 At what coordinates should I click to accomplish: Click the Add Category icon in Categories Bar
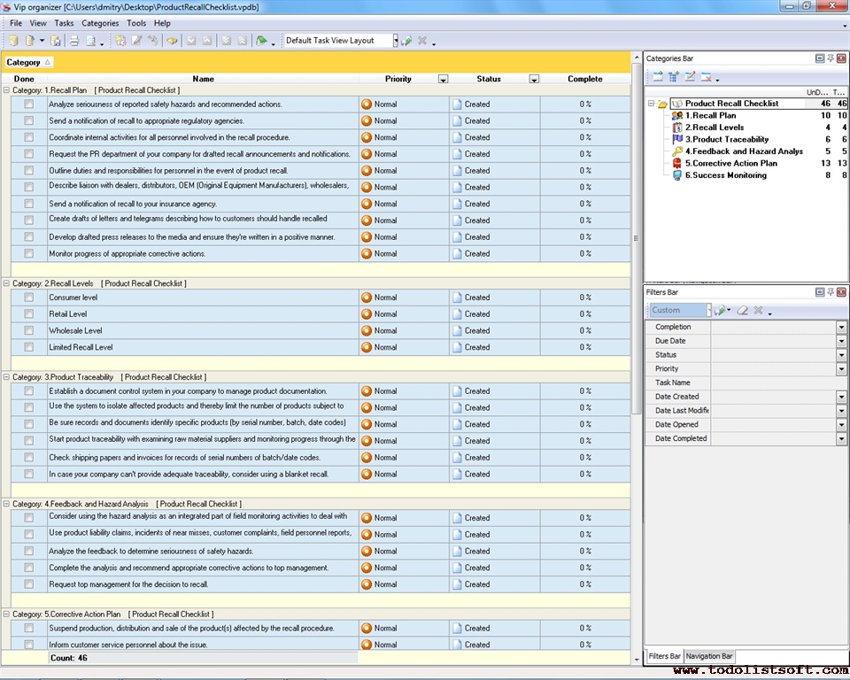coord(658,77)
